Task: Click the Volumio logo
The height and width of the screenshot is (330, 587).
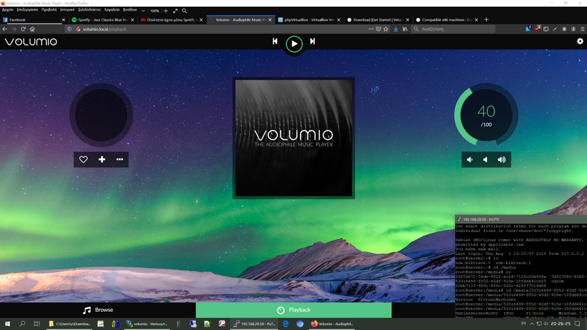Action: tap(31, 42)
